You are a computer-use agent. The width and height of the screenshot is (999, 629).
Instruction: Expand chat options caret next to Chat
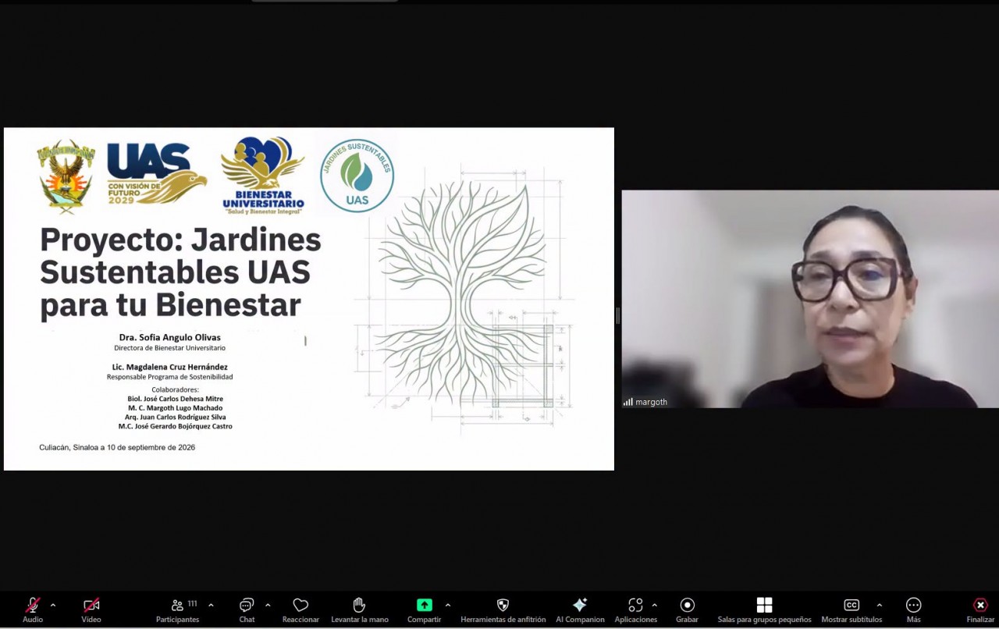coord(268,605)
